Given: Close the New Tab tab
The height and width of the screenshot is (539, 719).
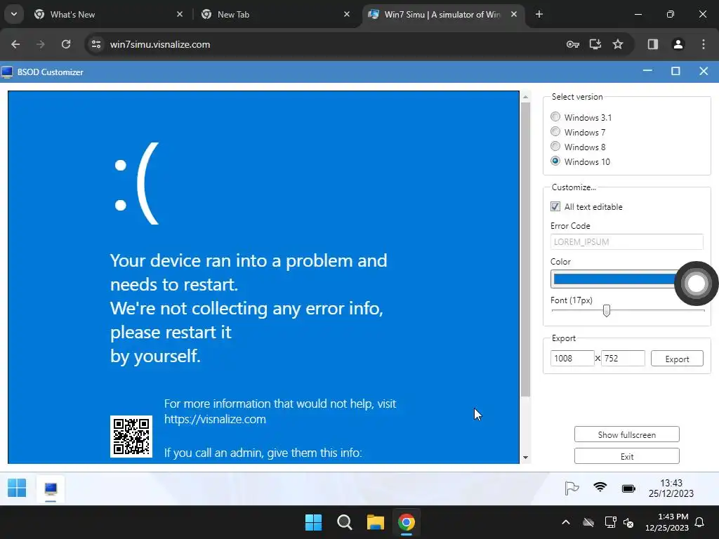Looking at the screenshot, I should point(347,14).
